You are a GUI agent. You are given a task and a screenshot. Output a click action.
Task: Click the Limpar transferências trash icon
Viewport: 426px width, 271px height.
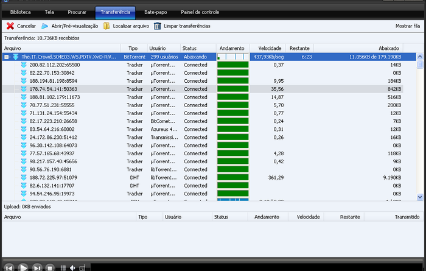158,26
